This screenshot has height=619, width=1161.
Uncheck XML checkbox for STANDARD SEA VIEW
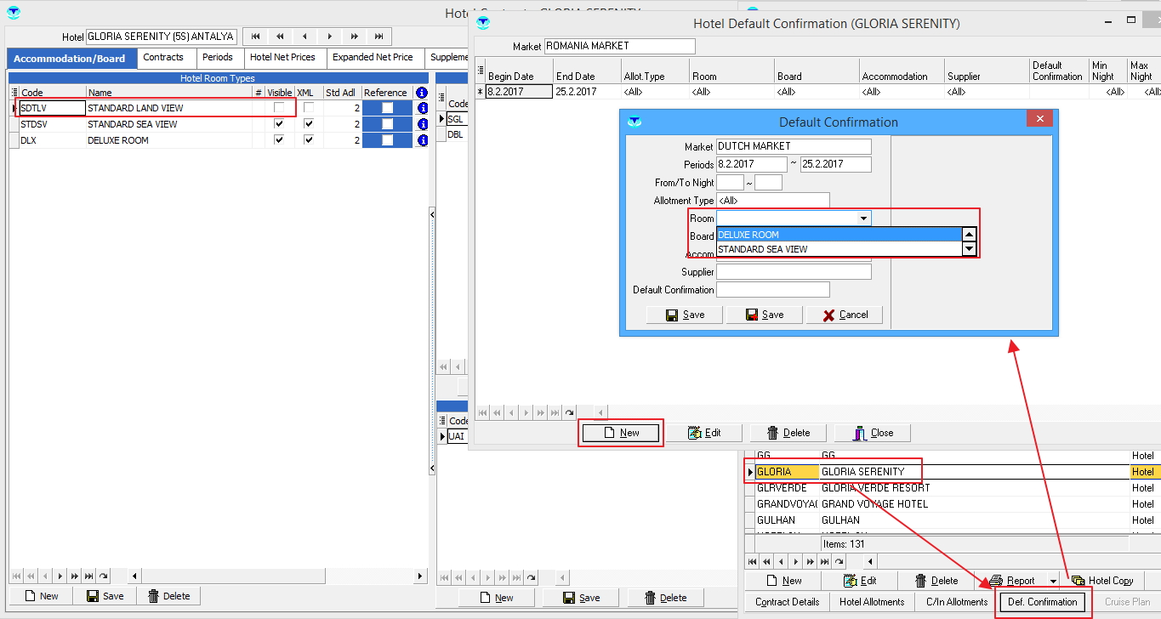tap(309, 124)
